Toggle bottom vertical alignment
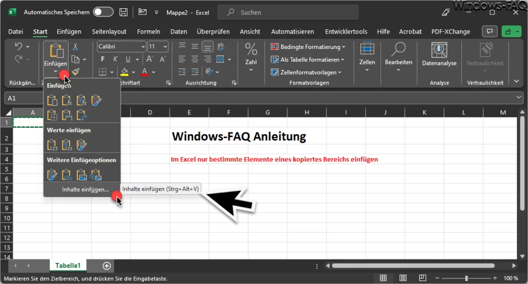Viewport: 528px width, 284px height. click(208, 46)
